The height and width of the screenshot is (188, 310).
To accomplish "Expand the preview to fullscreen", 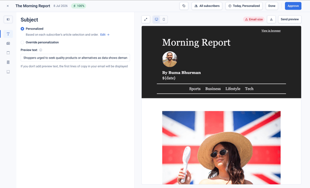I will [146, 19].
